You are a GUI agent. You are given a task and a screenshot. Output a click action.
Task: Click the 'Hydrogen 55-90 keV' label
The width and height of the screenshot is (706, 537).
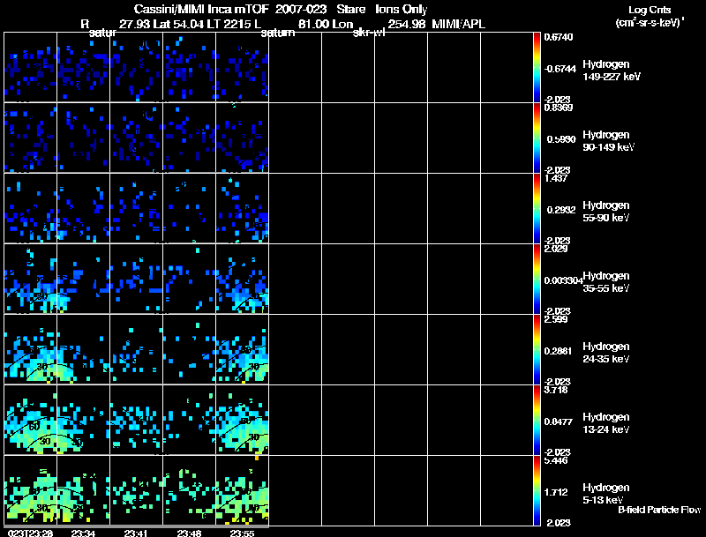tap(606, 212)
